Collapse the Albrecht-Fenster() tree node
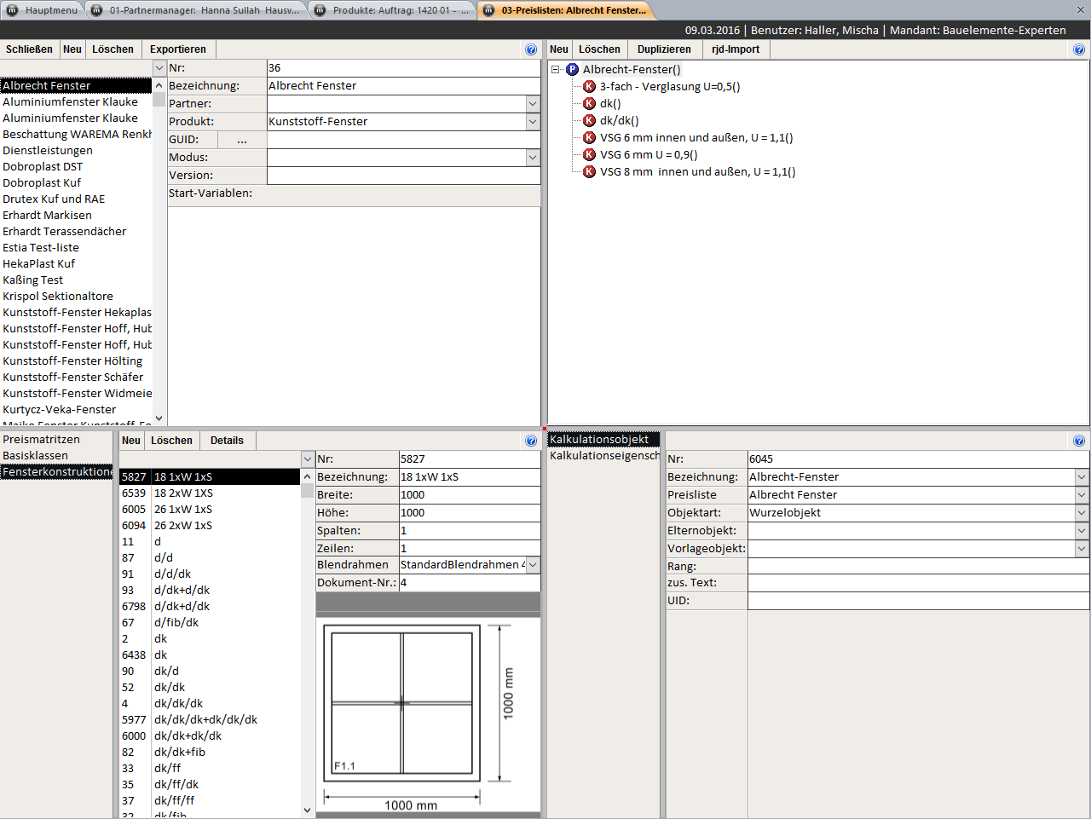The width and height of the screenshot is (1091, 819). point(556,70)
